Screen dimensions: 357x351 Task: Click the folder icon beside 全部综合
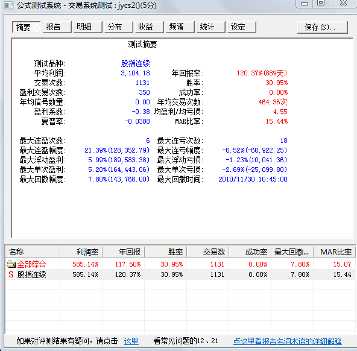11,264
